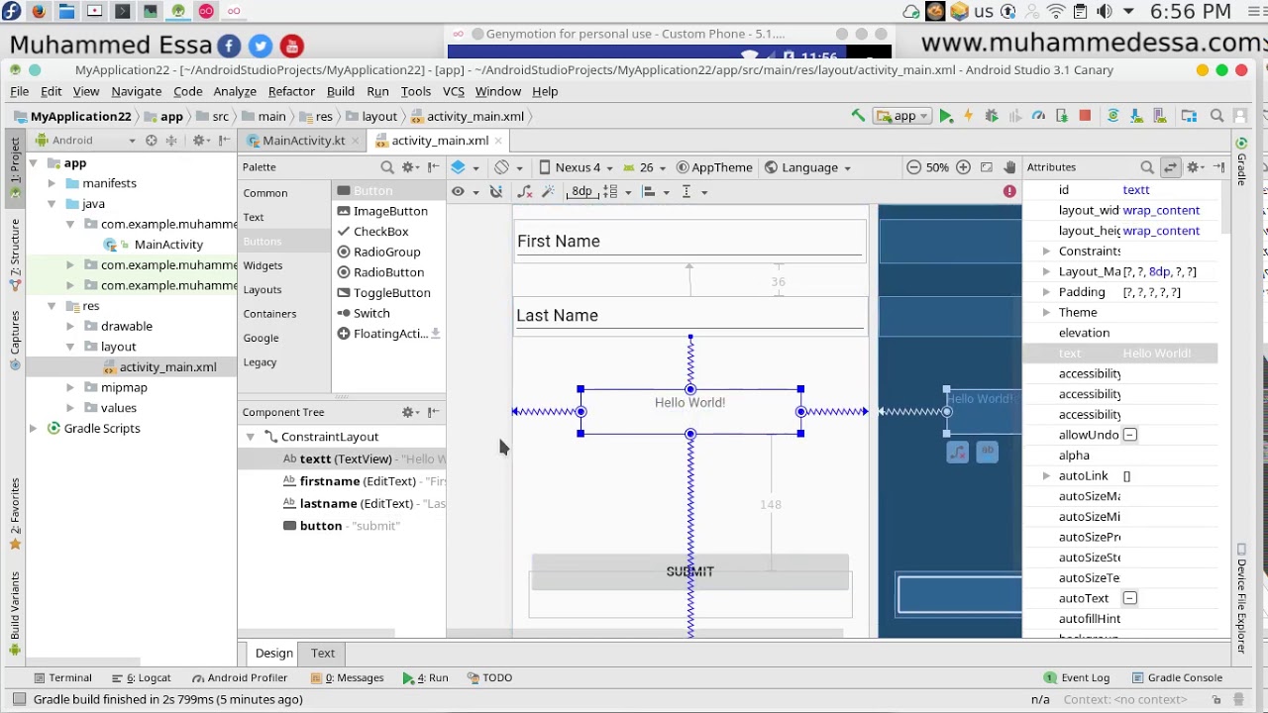Click the Infer Constraints magic wand icon

pos(548,191)
